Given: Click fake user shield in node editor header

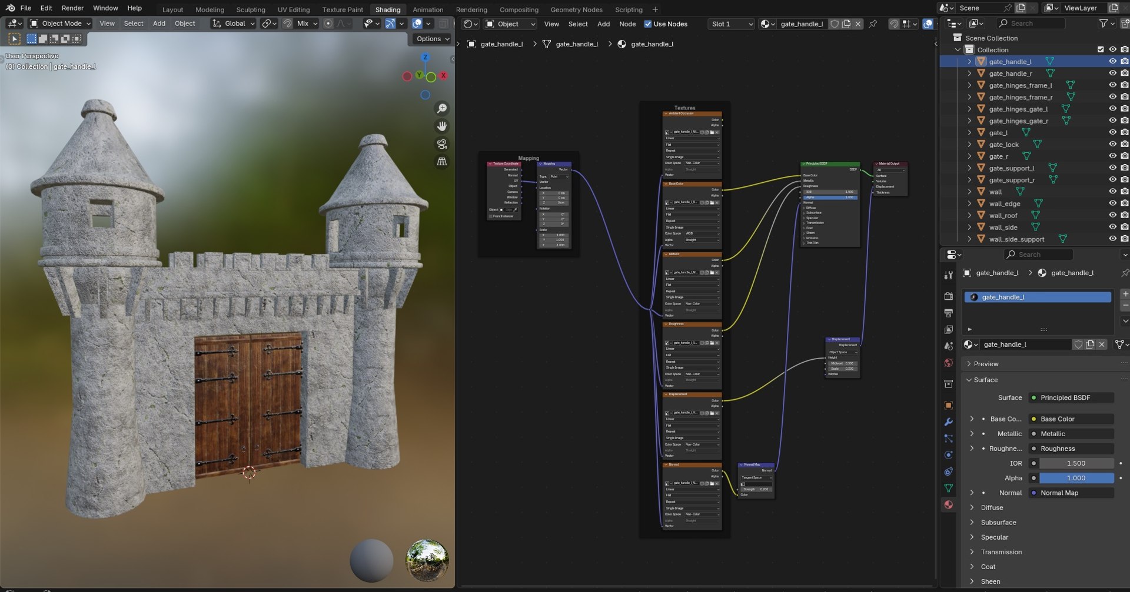Looking at the screenshot, I should click(834, 24).
